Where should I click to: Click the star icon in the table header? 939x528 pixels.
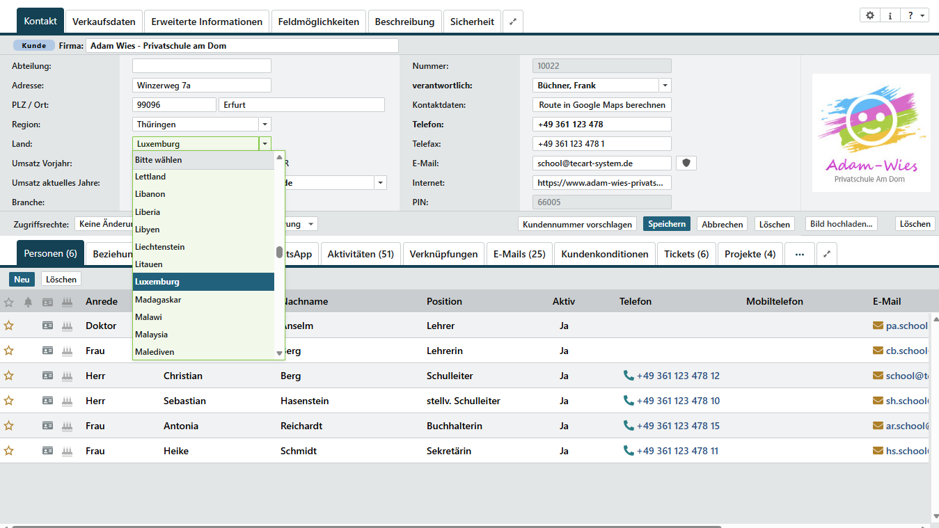9,302
